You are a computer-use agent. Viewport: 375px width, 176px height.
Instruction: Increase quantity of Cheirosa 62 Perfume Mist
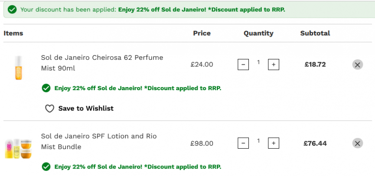pyautogui.click(x=274, y=65)
